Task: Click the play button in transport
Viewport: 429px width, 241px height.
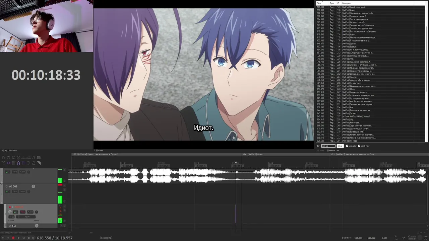Action: (x=18, y=238)
